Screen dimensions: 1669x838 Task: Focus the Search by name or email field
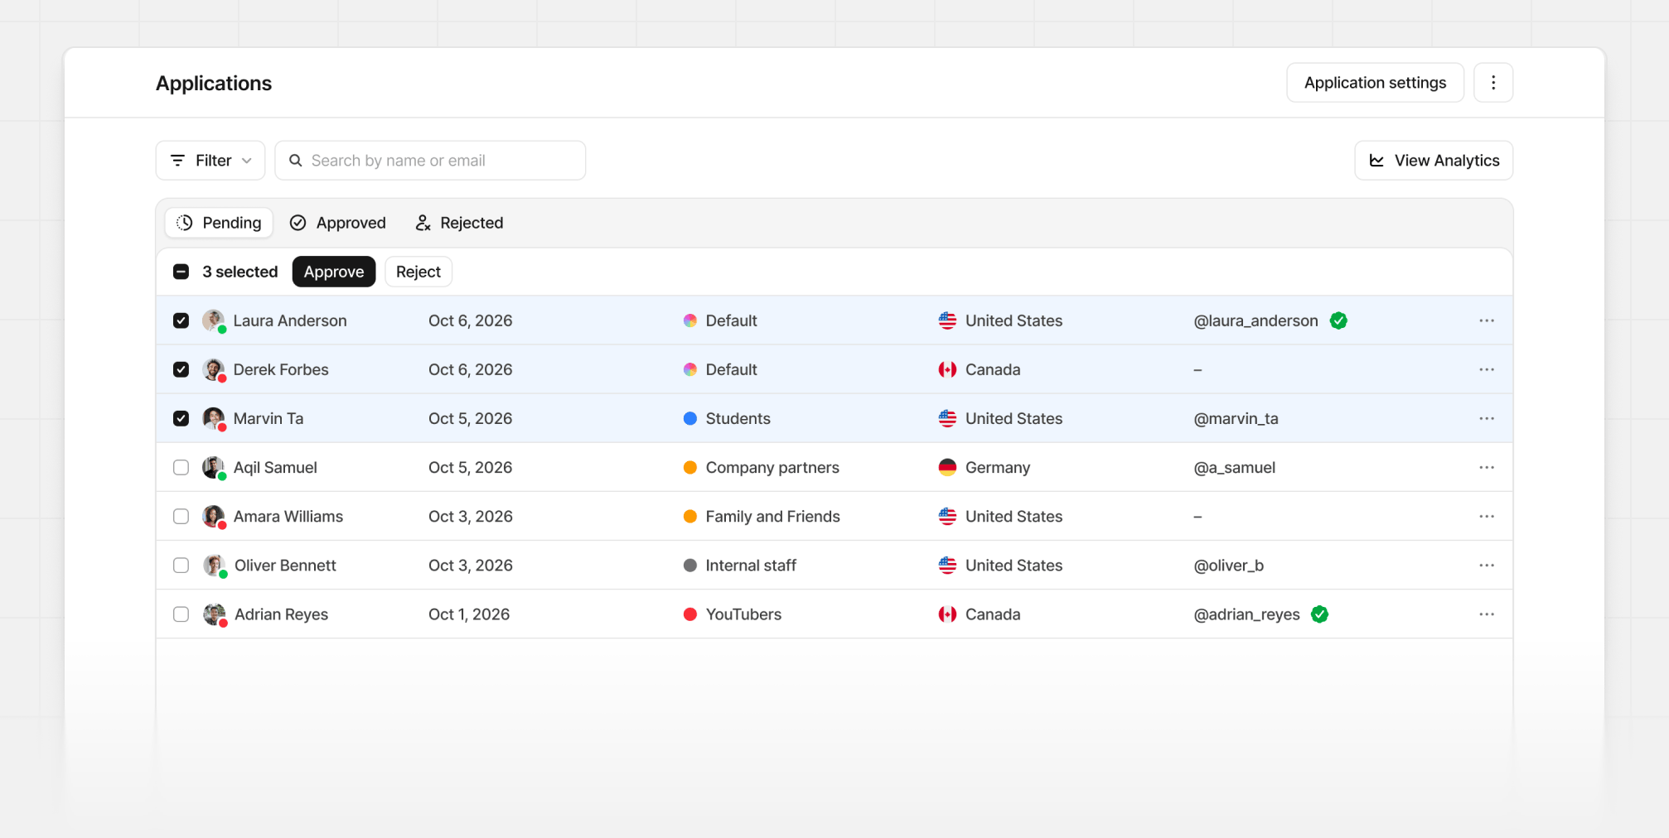430,161
